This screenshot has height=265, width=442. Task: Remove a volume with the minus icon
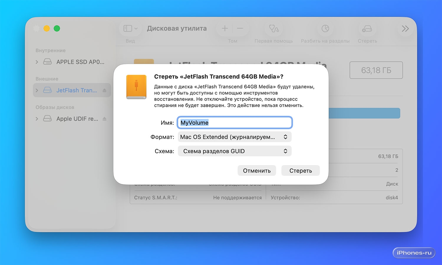tap(240, 29)
